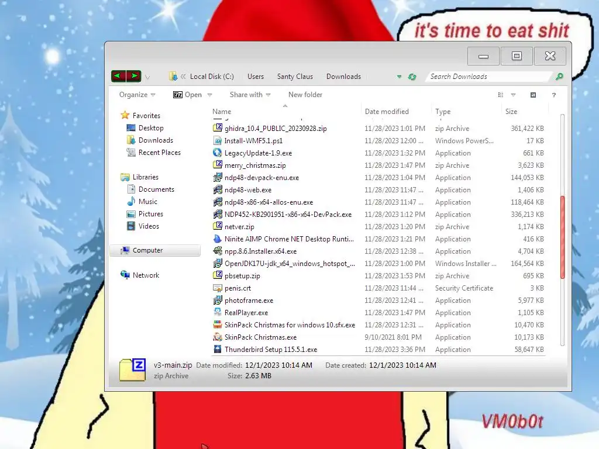Screen dimensions: 599x449
Task: Focus the Search Downloads field
Action: click(490, 77)
